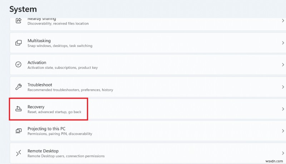The height and width of the screenshot is (164, 286).
Task: Open the Activation settings title
Action: tap(37, 62)
